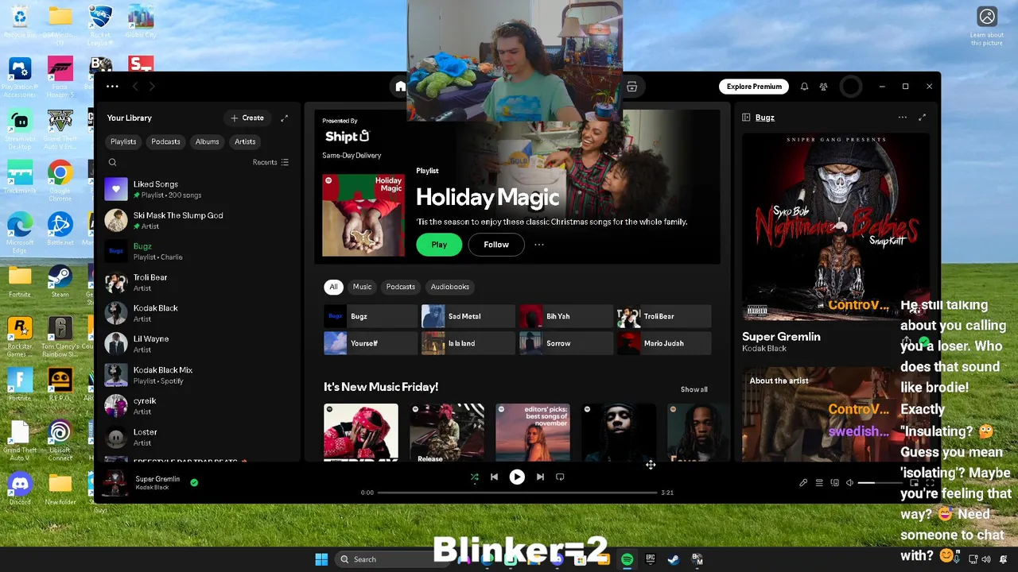Open the Nightmare Babies album cover
Screen dimensions: 1018x572
point(835,226)
